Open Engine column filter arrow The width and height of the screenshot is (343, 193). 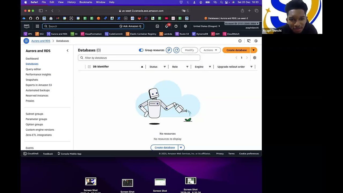pos(210,67)
